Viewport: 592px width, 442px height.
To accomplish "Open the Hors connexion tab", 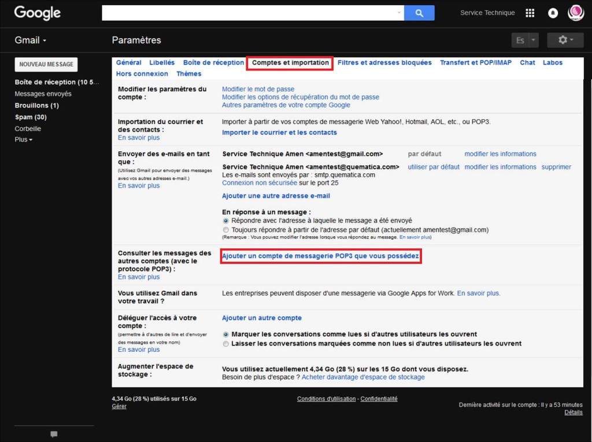I will [142, 74].
